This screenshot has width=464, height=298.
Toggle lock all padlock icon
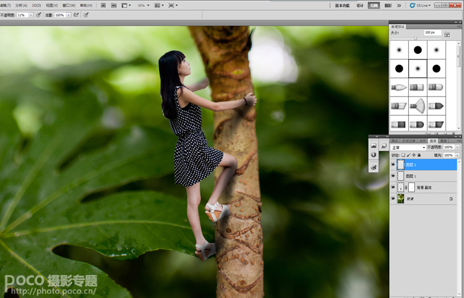tap(419, 155)
